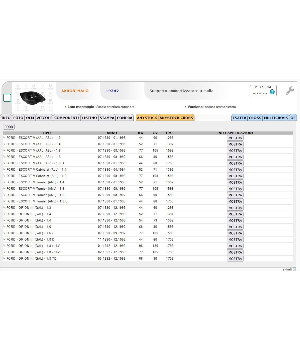Click the wrench tool icon
This screenshot has height=350, width=300.
point(290,91)
